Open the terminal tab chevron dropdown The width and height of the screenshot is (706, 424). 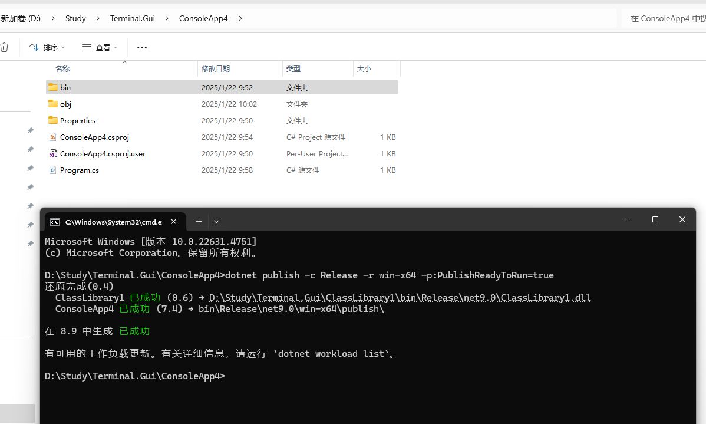tap(216, 221)
